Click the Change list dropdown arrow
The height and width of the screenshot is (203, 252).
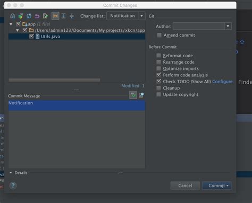(x=141, y=16)
